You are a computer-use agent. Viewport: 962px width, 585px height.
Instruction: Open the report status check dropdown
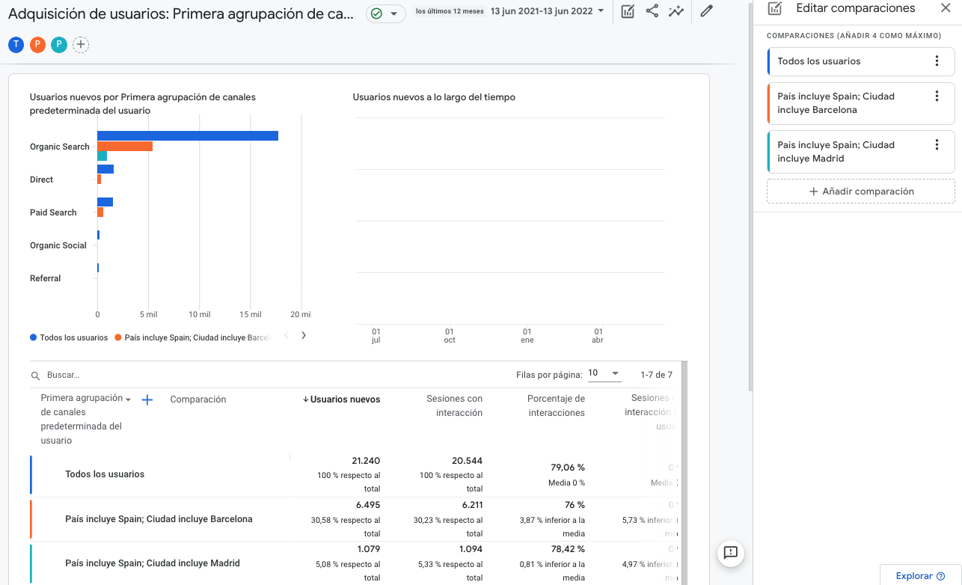pyautogui.click(x=386, y=13)
